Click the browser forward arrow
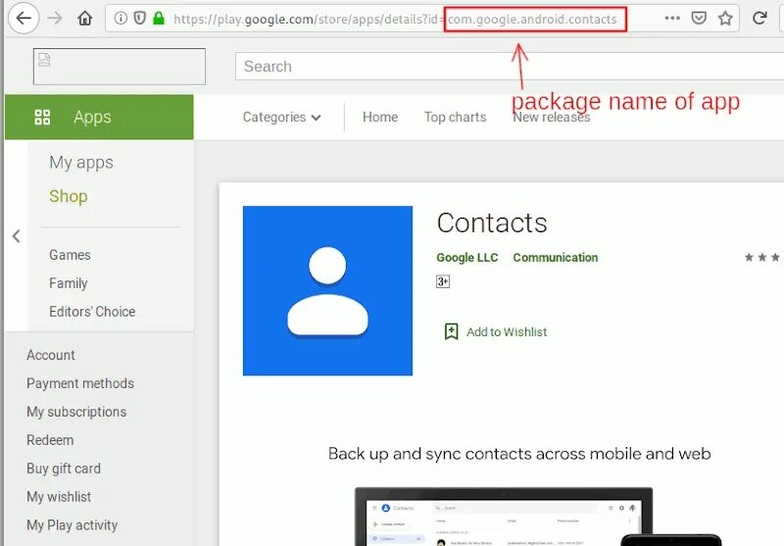 (55, 19)
